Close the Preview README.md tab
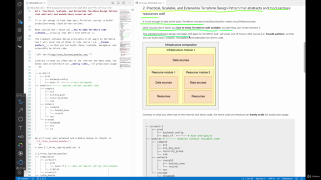 (163, 3)
